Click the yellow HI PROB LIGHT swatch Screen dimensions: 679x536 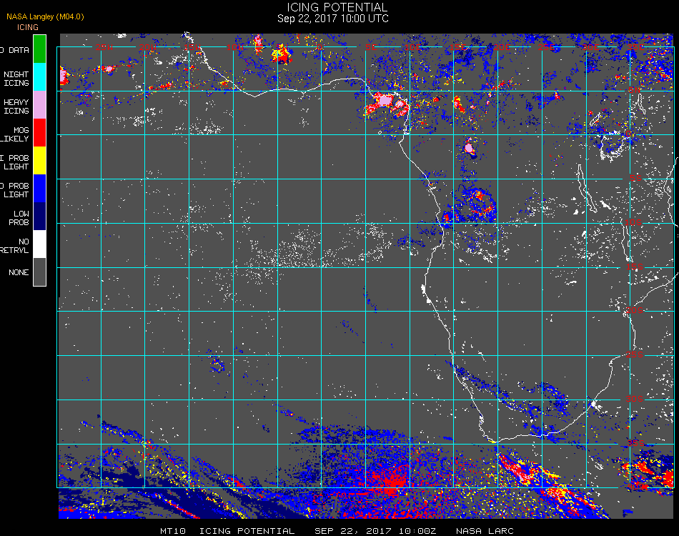[x=39, y=161]
